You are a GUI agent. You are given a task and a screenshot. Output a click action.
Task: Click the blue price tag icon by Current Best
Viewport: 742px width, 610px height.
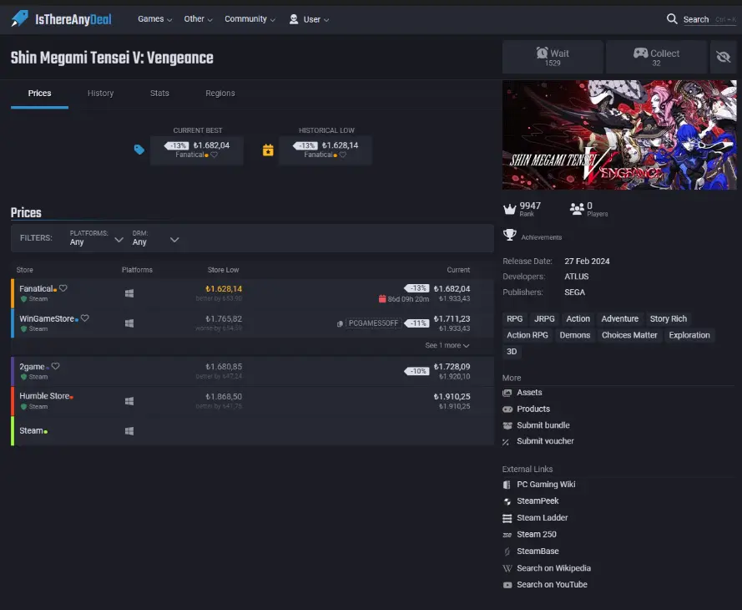(x=139, y=150)
